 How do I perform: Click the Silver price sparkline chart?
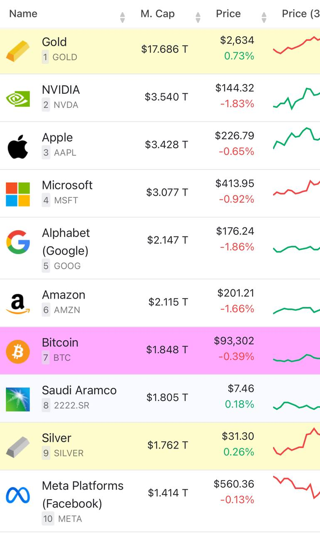coord(297,441)
